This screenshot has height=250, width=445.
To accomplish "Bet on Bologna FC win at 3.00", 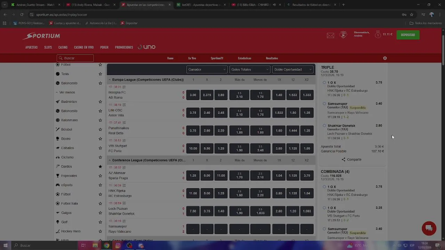I will click(193, 95).
